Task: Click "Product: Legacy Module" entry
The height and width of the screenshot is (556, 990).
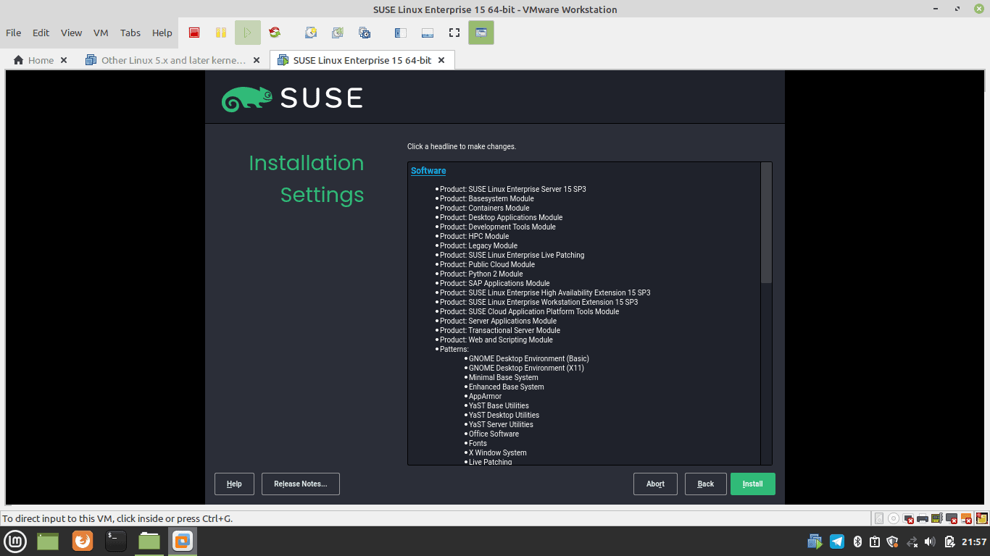Action: pos(478,245)
